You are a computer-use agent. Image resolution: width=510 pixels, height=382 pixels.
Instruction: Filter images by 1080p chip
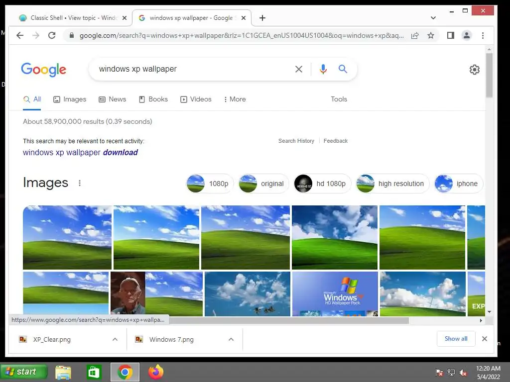(210, 184)
